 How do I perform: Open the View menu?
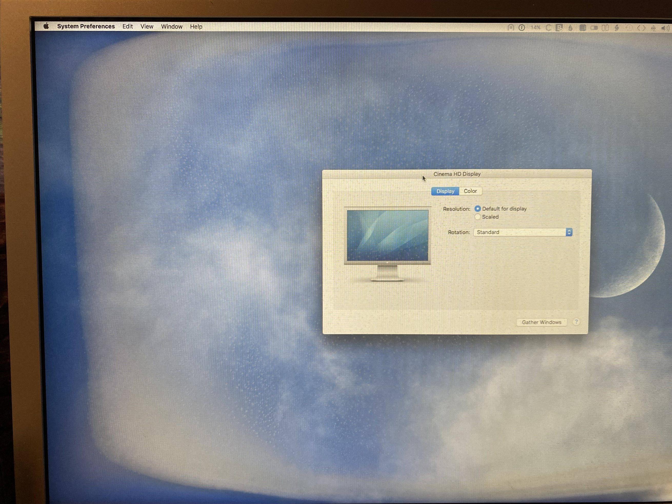(147, 27)
